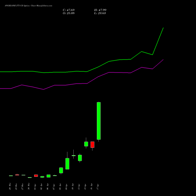The width and height of the screenshot is (196, 196).
Task: Click the 15 Apr date label
Action: tap(85, 187)
